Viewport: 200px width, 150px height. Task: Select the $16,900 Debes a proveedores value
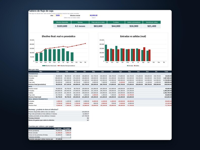(x=134, y=26)
